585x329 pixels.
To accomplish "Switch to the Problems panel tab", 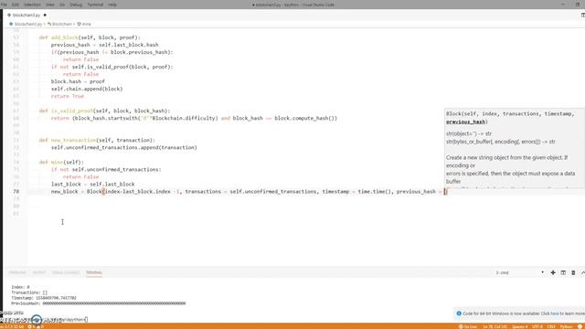I will (17, 272).
